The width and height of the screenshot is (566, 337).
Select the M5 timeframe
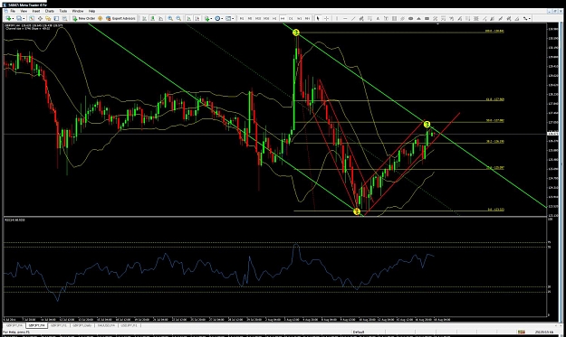click(x=250, y=18)
